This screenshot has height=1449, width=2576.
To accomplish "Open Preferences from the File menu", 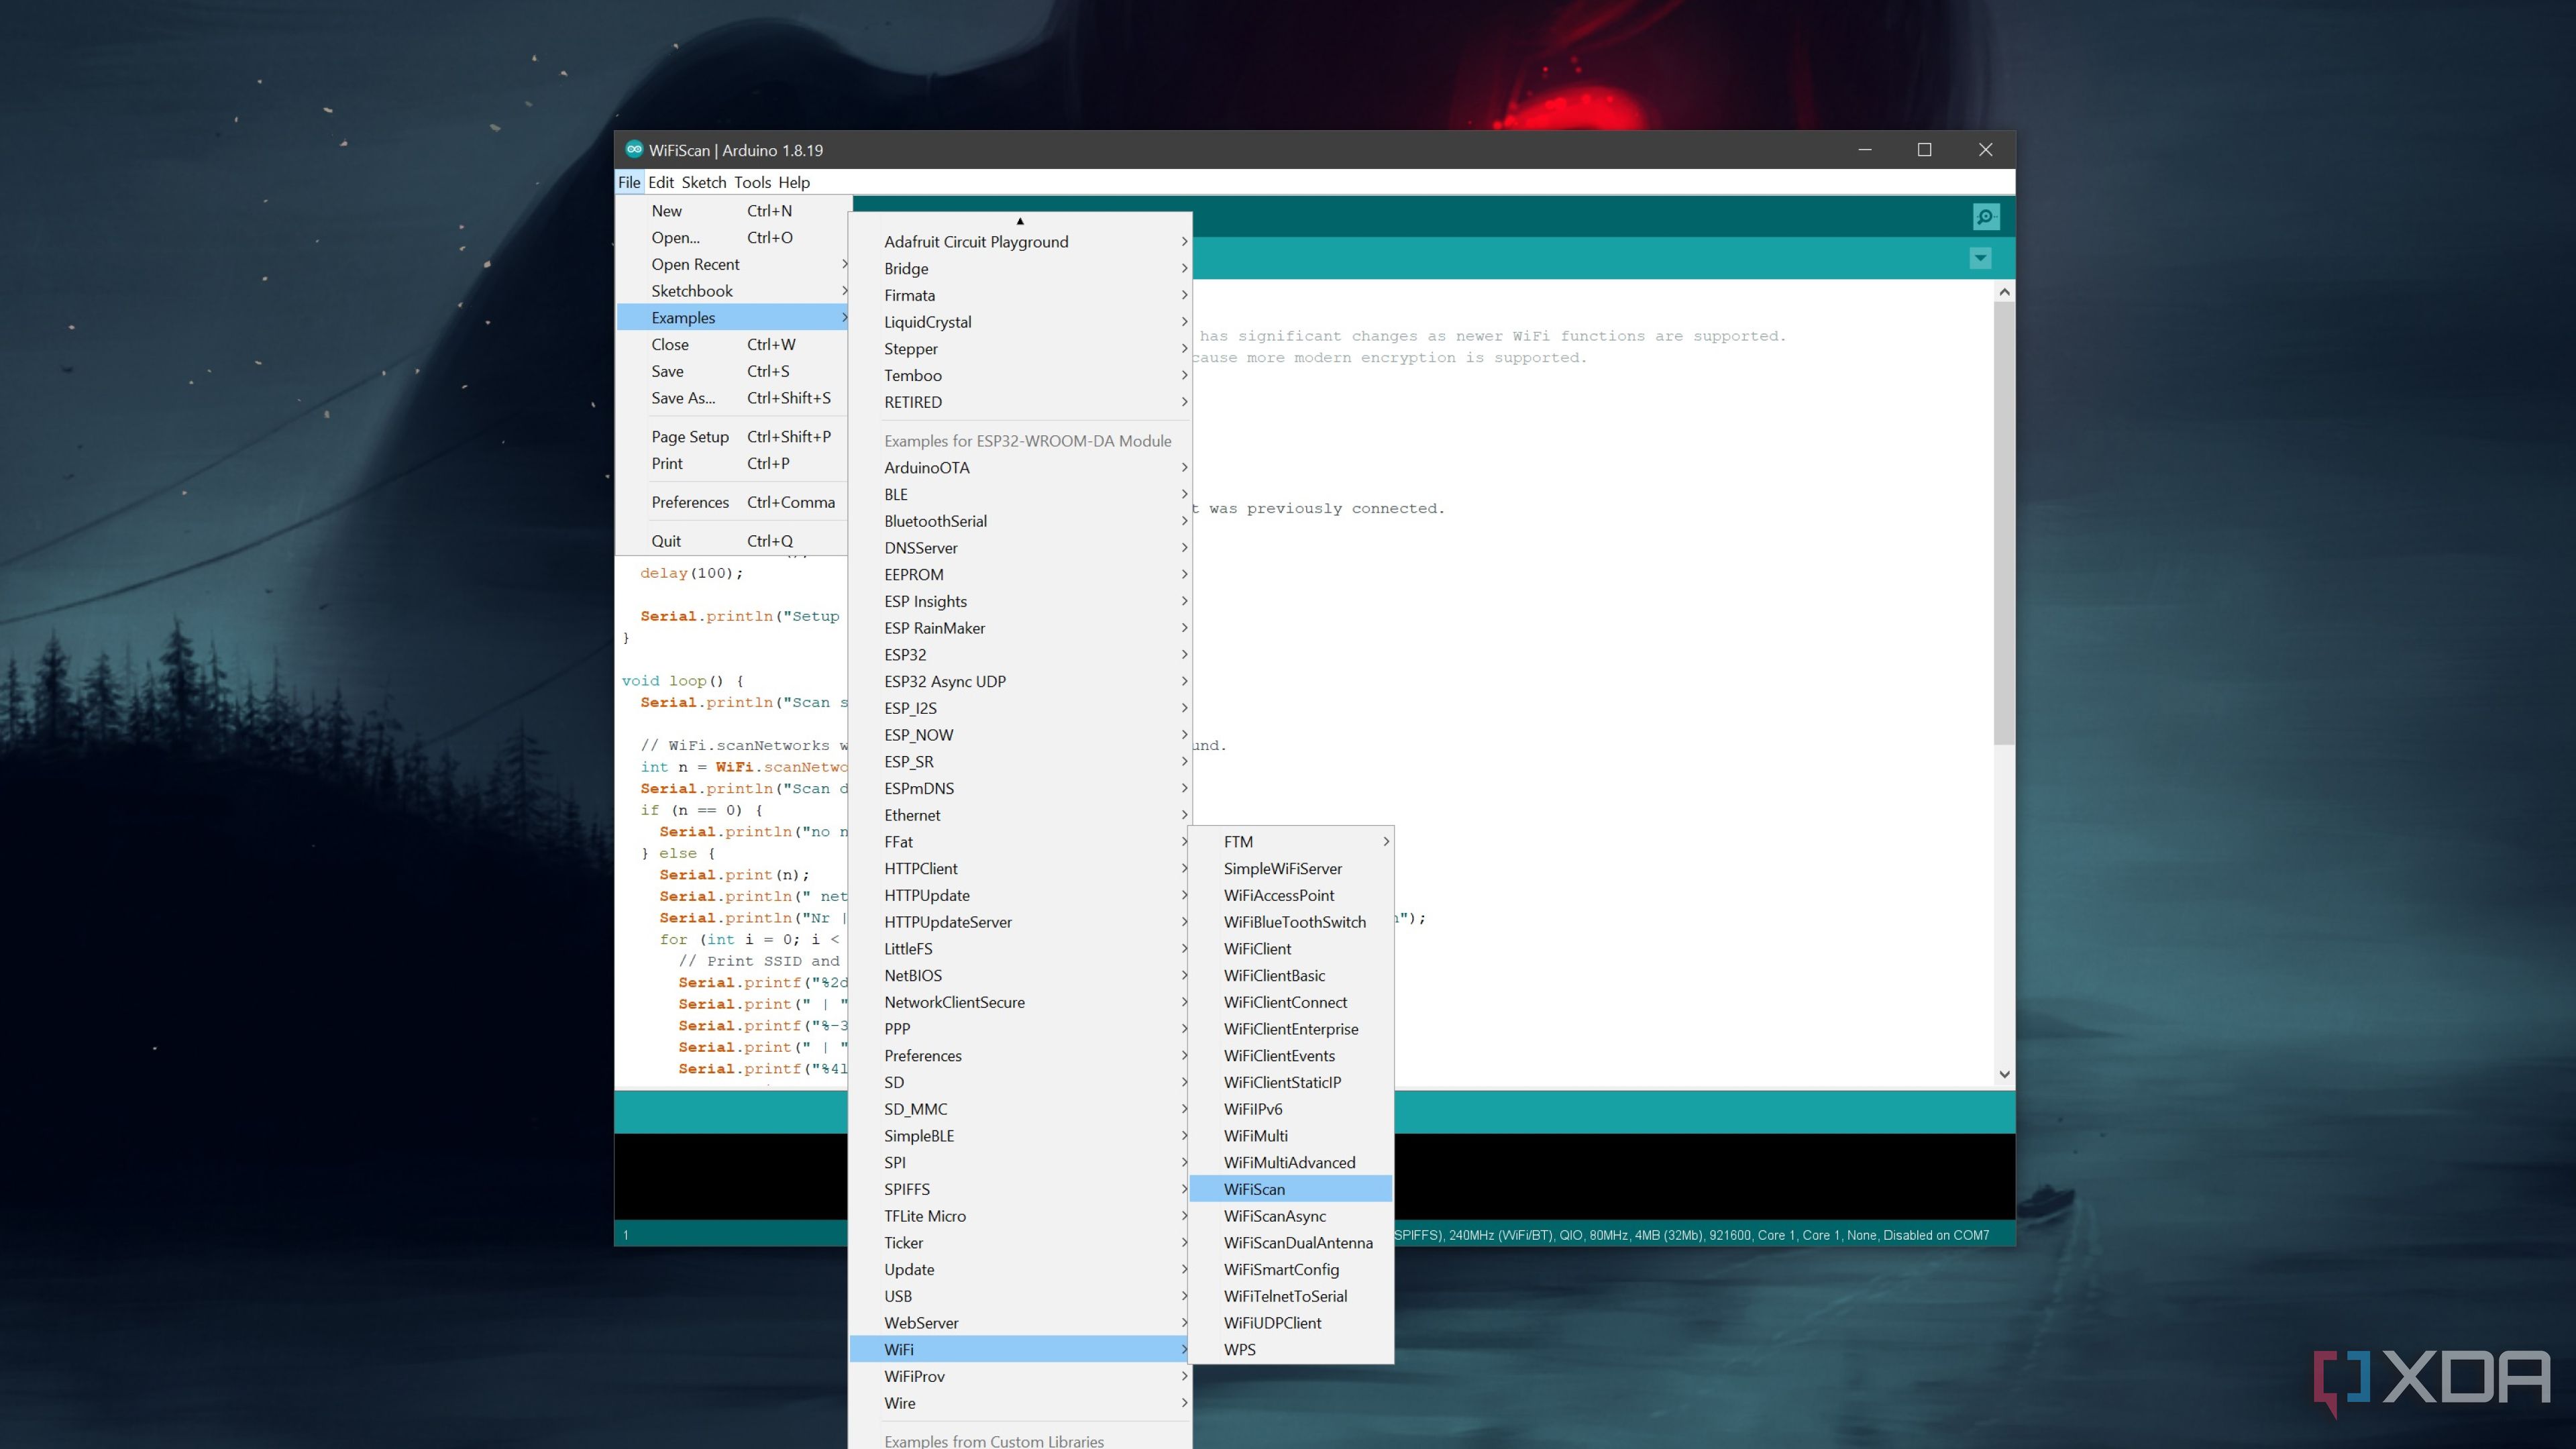I will point(733,502).
